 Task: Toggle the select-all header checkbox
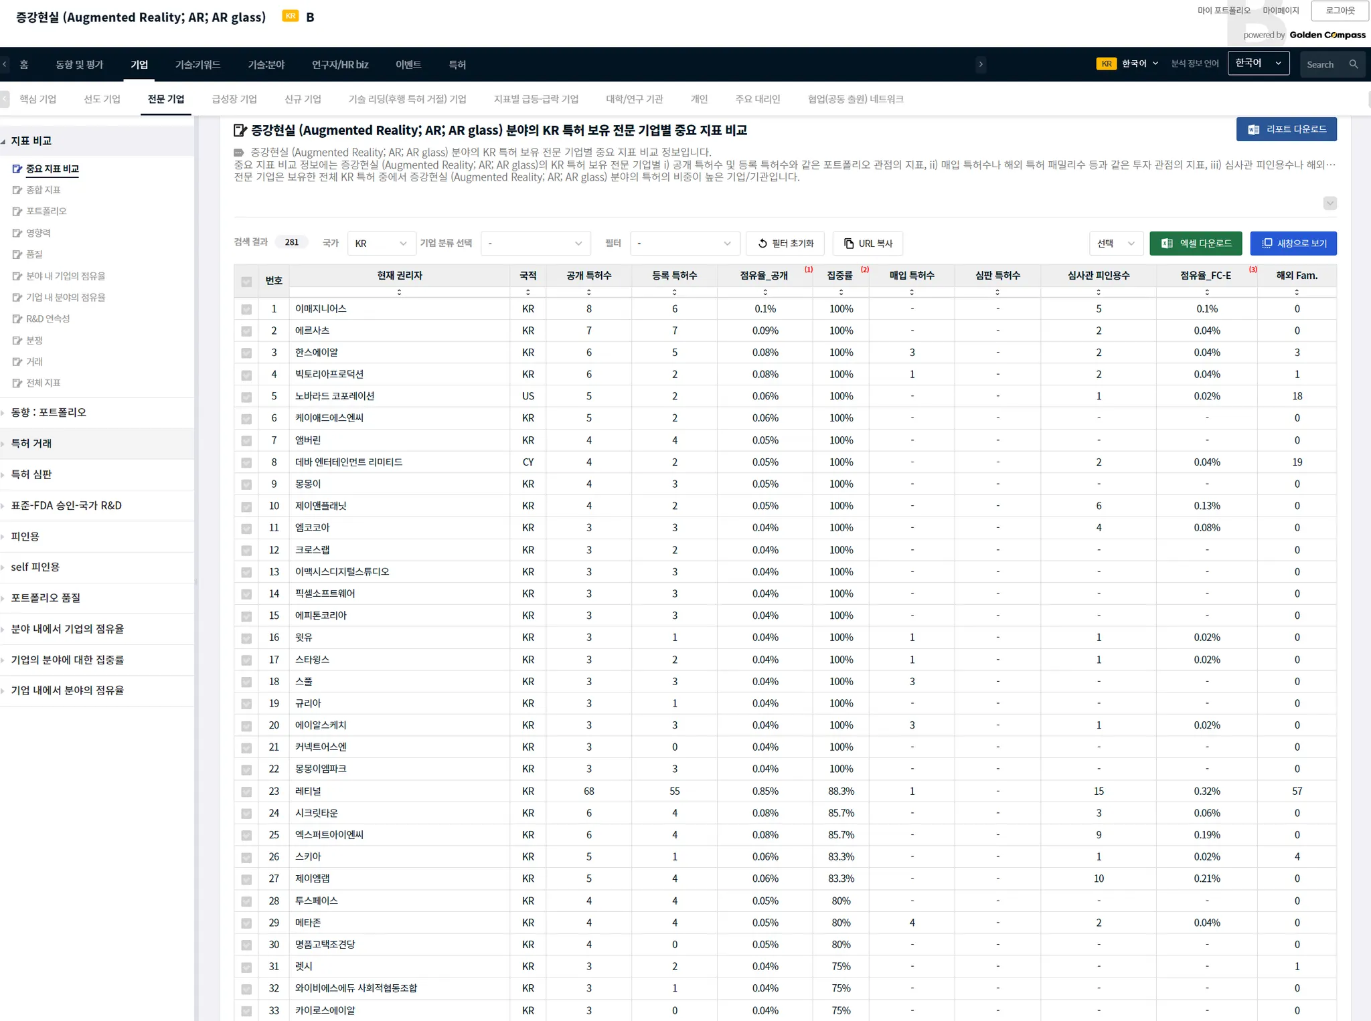[246, 282]
